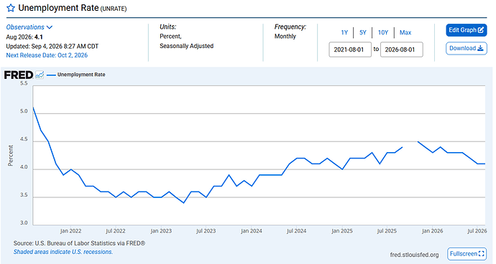
Task: Click the fred.stlouisfed.org text
Action: [x=414, y=255]
